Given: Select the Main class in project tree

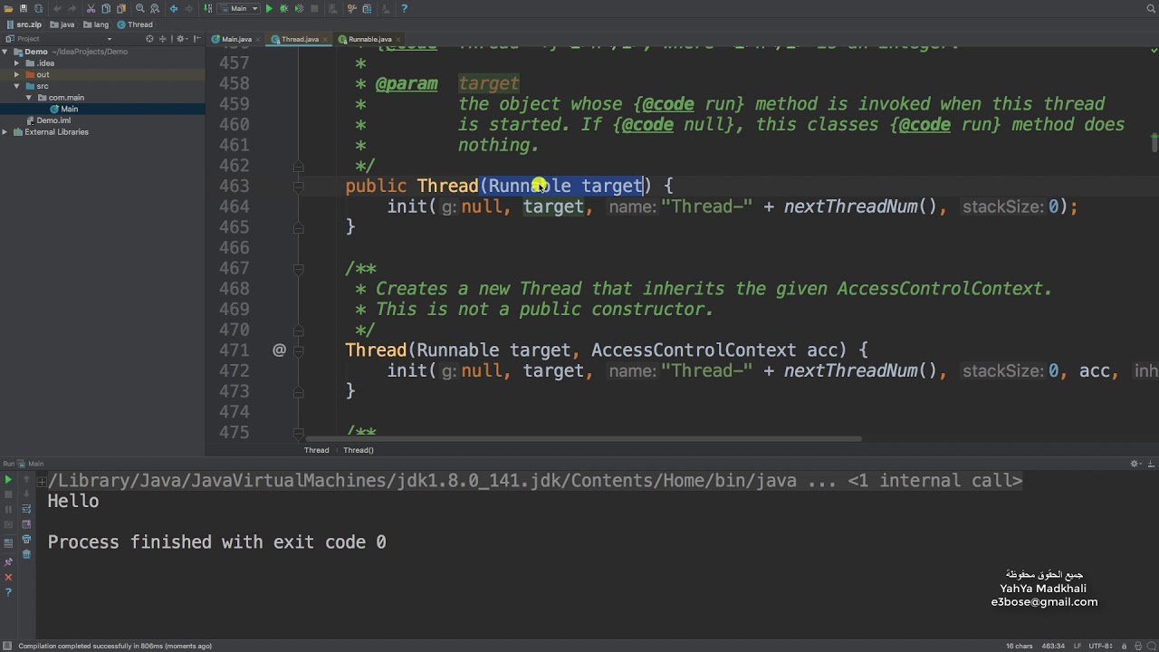Looking at the screenshot, I should 69,109.
